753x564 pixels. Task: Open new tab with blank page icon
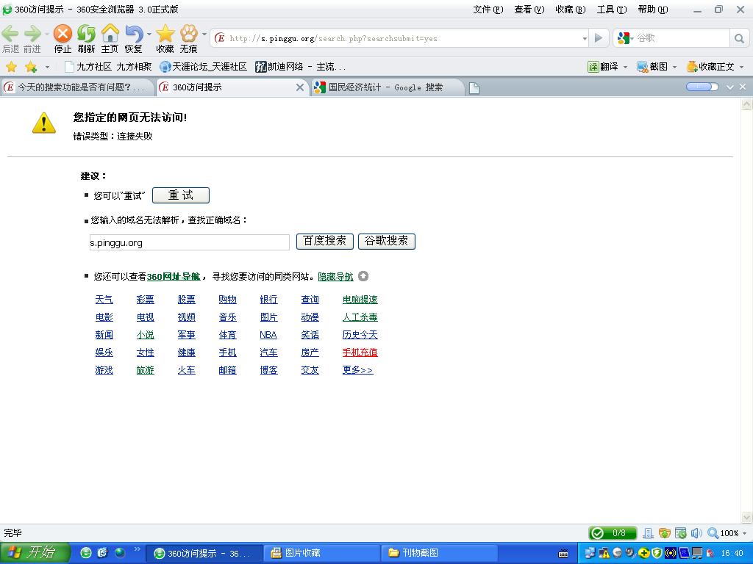point(474,88)
